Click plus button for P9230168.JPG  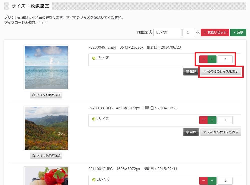click(212, 120)
